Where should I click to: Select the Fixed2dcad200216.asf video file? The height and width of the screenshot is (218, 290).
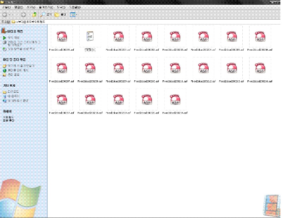[x=260, y=70]
